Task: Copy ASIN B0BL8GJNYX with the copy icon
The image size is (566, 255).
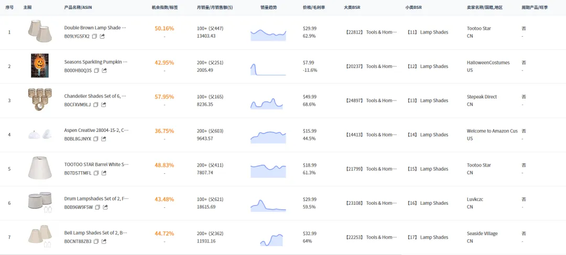Action: pyautogui.click(x=96, y=139)
